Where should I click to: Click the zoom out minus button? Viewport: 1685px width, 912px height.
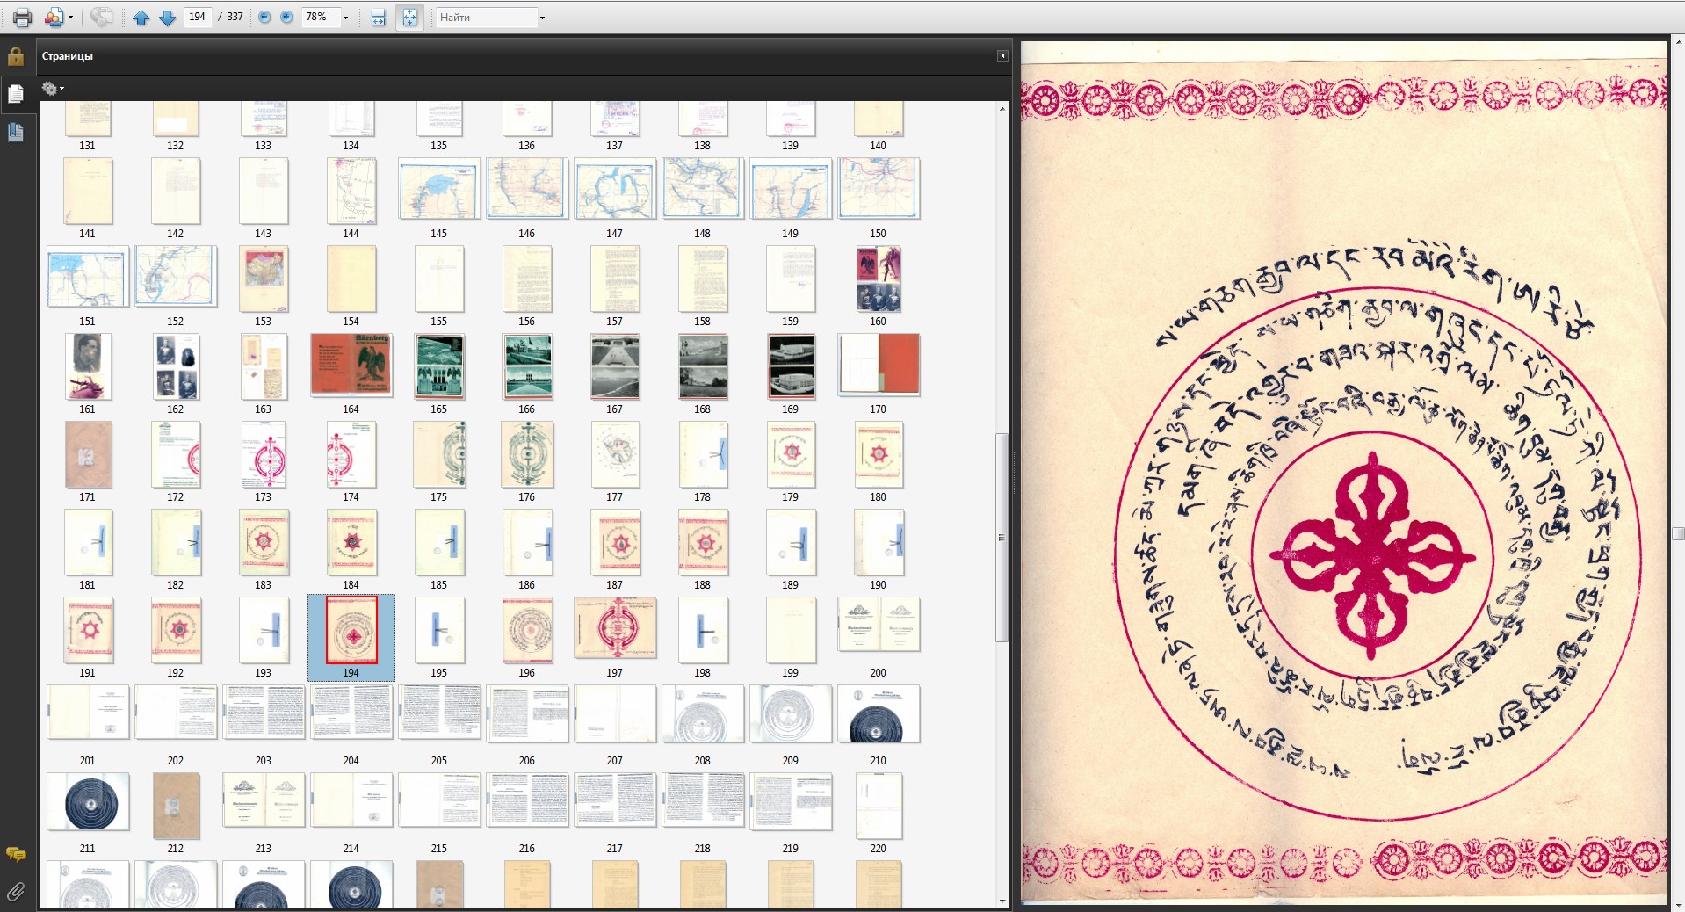(x=264, y=17)
